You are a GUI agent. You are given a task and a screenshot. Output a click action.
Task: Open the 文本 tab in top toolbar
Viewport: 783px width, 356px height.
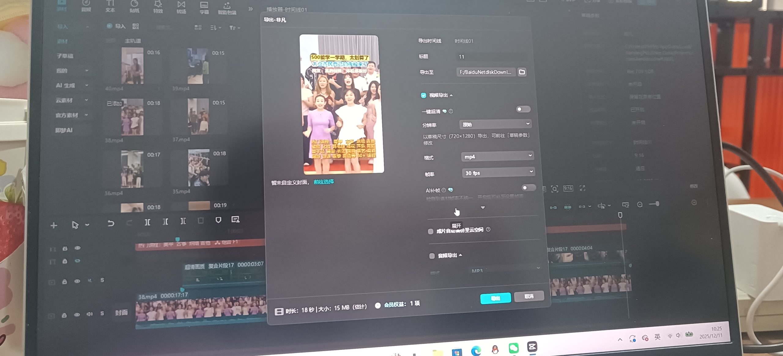110,6
